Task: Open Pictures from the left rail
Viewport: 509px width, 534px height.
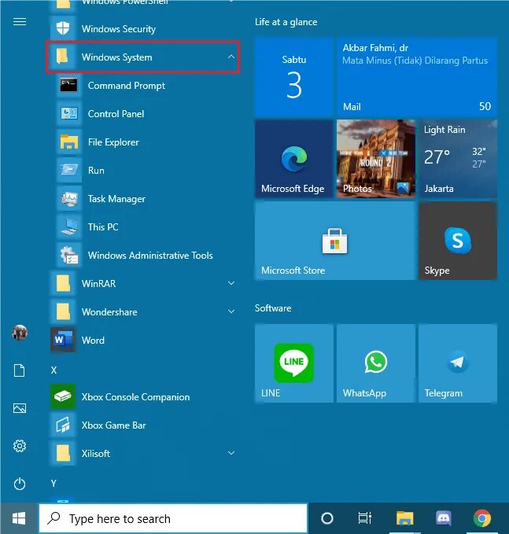Action: tap(20, 408)
